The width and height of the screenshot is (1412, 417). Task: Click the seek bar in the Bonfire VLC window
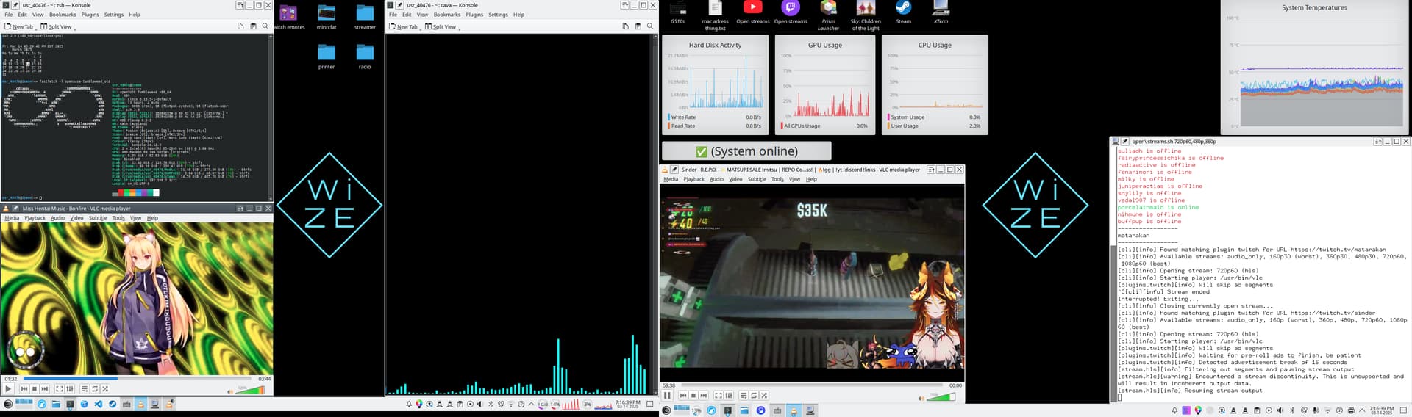(x=138, y=379)
